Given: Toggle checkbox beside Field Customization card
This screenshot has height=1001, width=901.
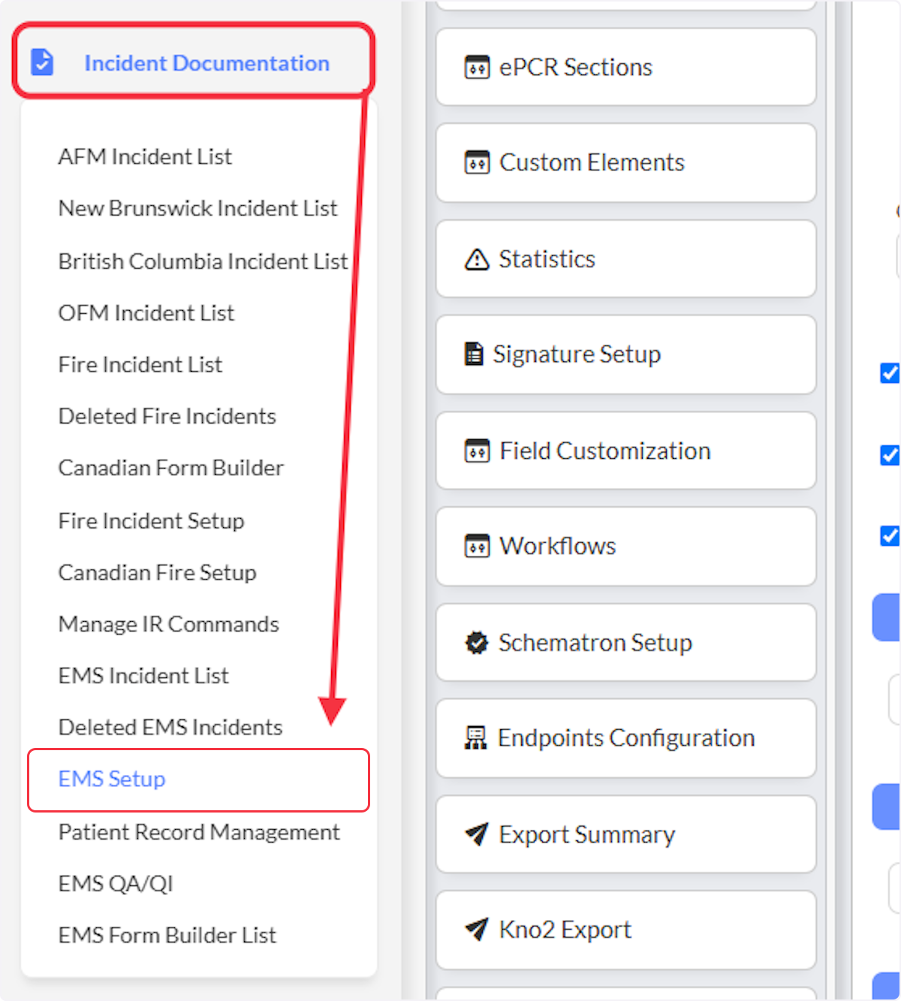Looking at the screenshot, I should click(890, 455).
